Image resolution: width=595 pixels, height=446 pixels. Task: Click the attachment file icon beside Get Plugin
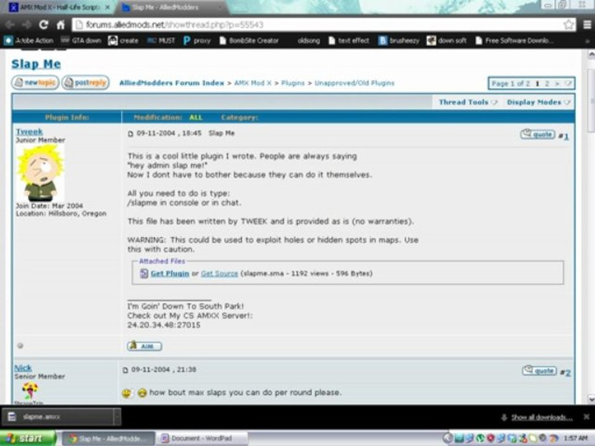(144, 273)
